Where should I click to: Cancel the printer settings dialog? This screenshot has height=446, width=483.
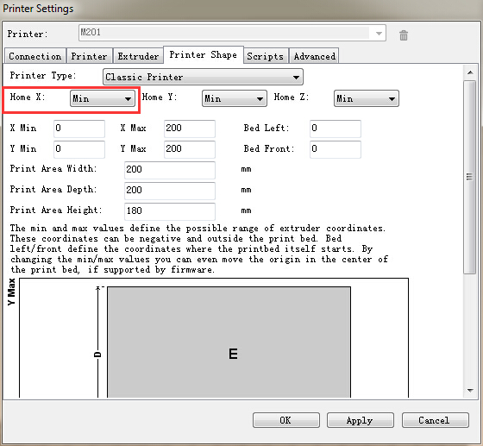[435, 420]
